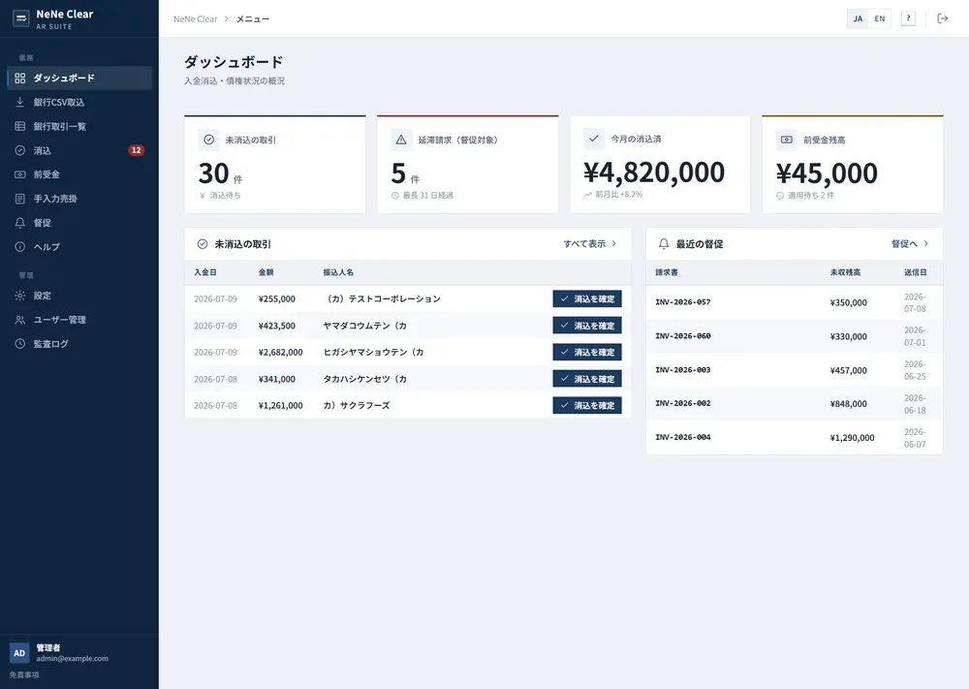969x689 pixels.
Task: Click 監査ログ clock icon
Action: (x=20, y=344)
